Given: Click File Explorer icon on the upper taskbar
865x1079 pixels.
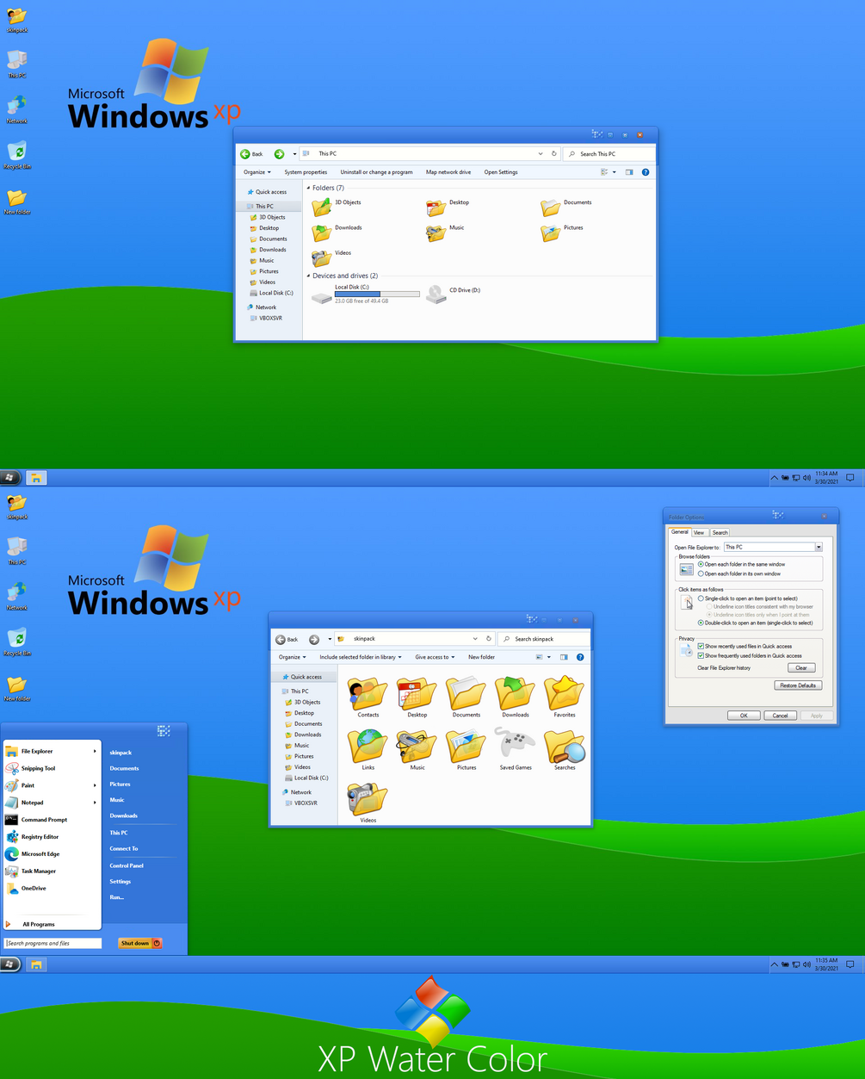Looking at the screenshot, I should [x=36, y=478].
